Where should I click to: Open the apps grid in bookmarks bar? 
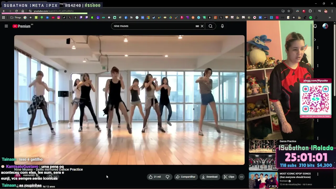(x=3, y=18)
